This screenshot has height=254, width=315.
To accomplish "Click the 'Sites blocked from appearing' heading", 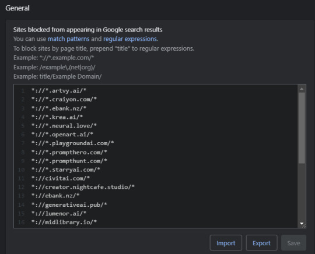I will (87, 30).
